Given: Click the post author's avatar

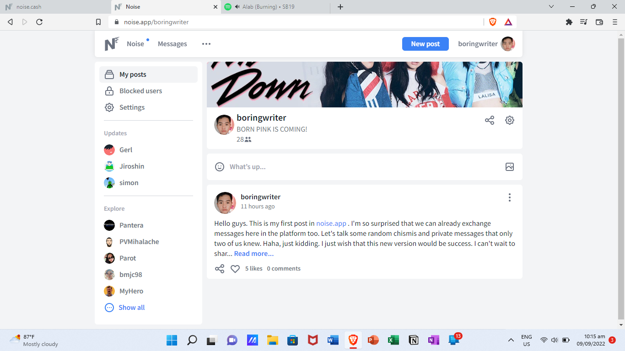Looking at the screenshot, I should click(225, 203).
